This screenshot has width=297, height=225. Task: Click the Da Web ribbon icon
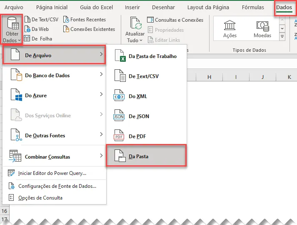pos(27,29)
